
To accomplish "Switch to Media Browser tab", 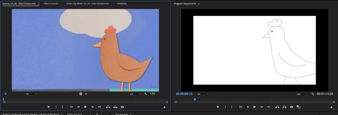I will pyautogui.click(x=74, y=114).
